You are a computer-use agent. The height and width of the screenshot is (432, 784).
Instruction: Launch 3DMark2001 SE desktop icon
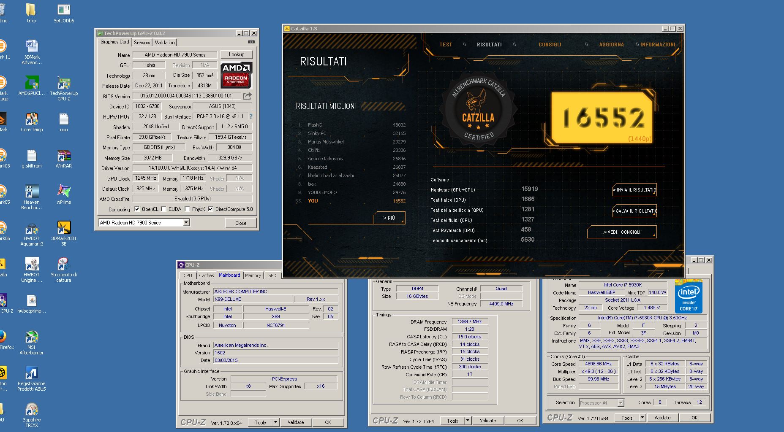(64, 233)
